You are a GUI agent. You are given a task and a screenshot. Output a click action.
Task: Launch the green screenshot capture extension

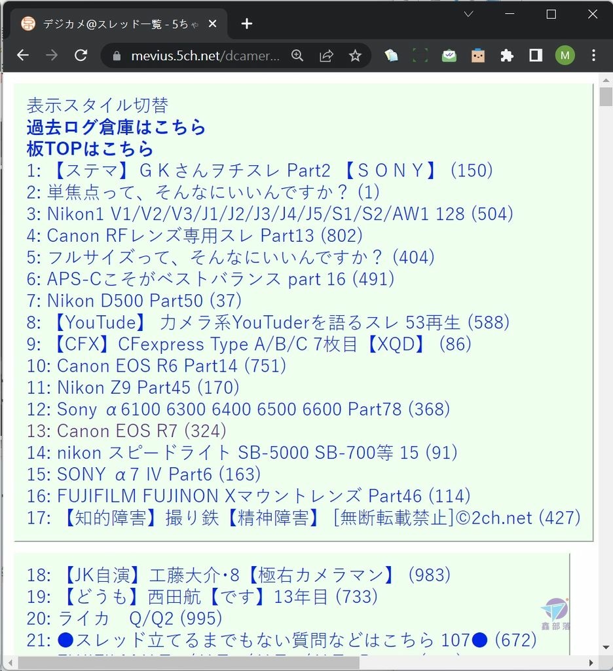point(420,55)
